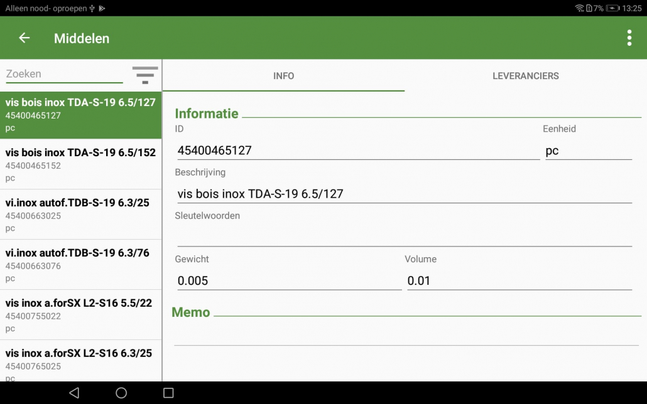Select list item vis inox a.forSX L2-S16 5.5/22
The width and height of the screenshot is (647, 404).
click(80, 315)
